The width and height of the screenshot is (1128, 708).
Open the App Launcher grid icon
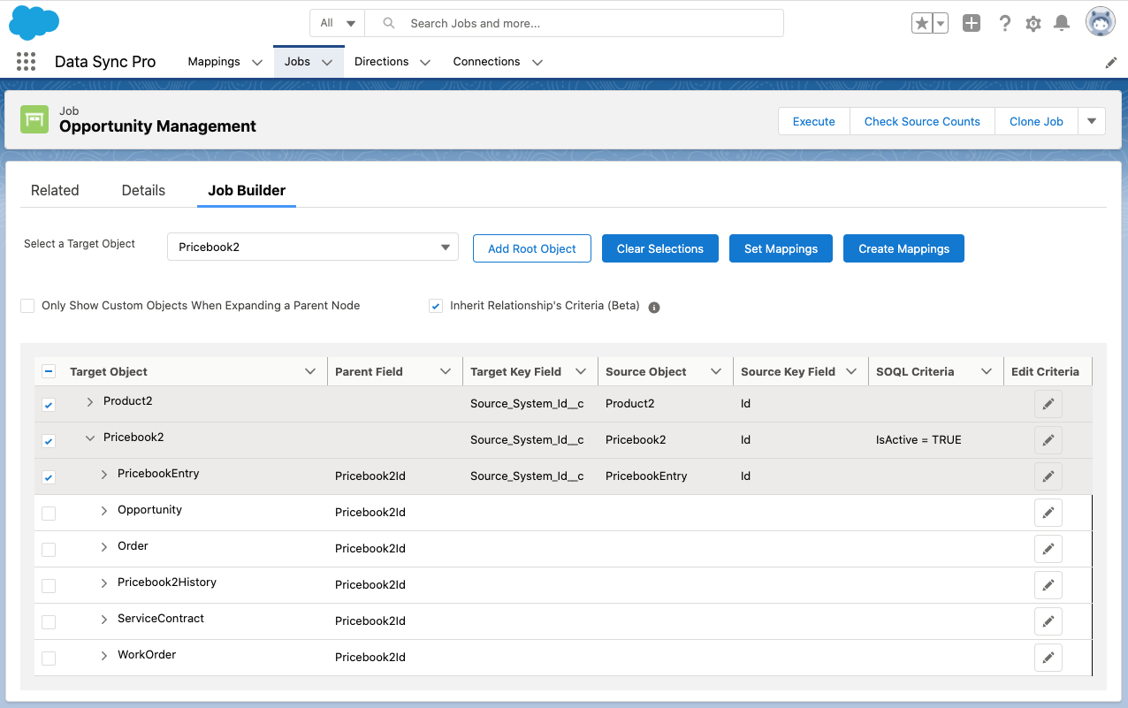point(26,62)
